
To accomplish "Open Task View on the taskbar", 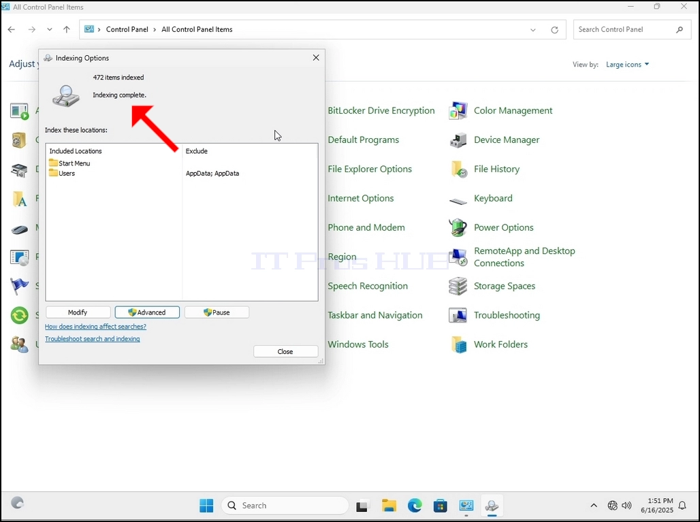I will pyautogui.click(x=362, y=506).
